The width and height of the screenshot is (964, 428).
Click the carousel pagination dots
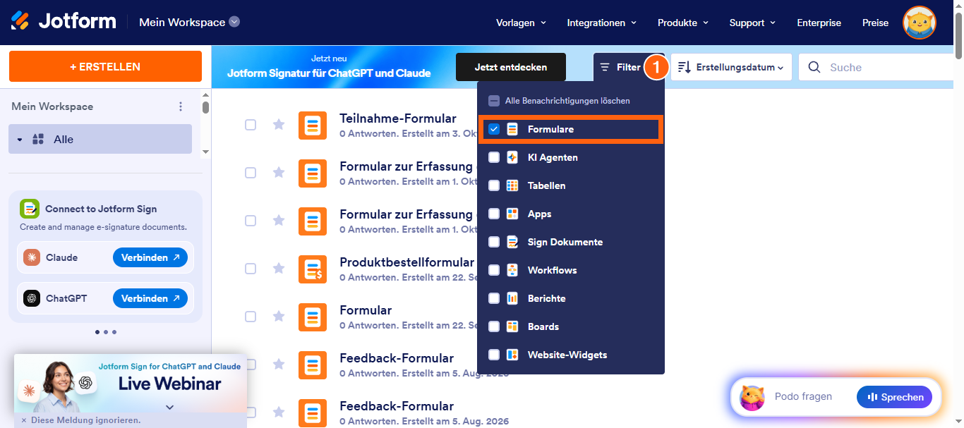coord(105,331)
